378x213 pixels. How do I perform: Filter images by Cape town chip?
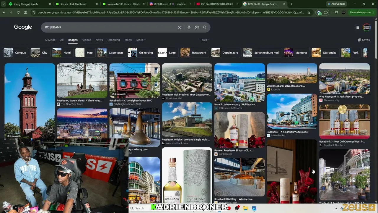(x=111, y=53)
